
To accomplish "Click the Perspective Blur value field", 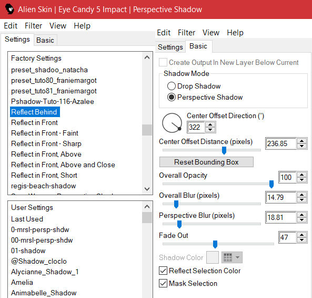I will click(281, 217).
